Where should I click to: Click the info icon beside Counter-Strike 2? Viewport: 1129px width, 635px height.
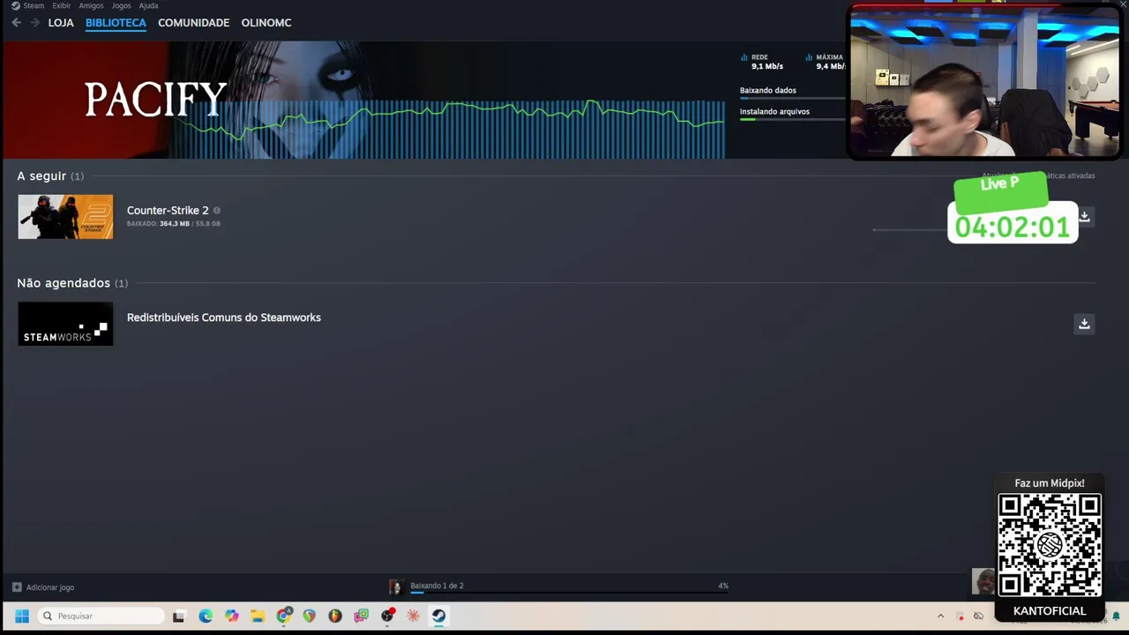(217, 210)
